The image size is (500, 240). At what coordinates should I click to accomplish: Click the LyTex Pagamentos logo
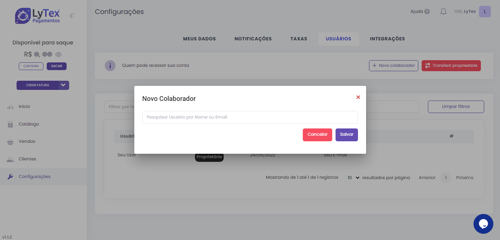38,16
